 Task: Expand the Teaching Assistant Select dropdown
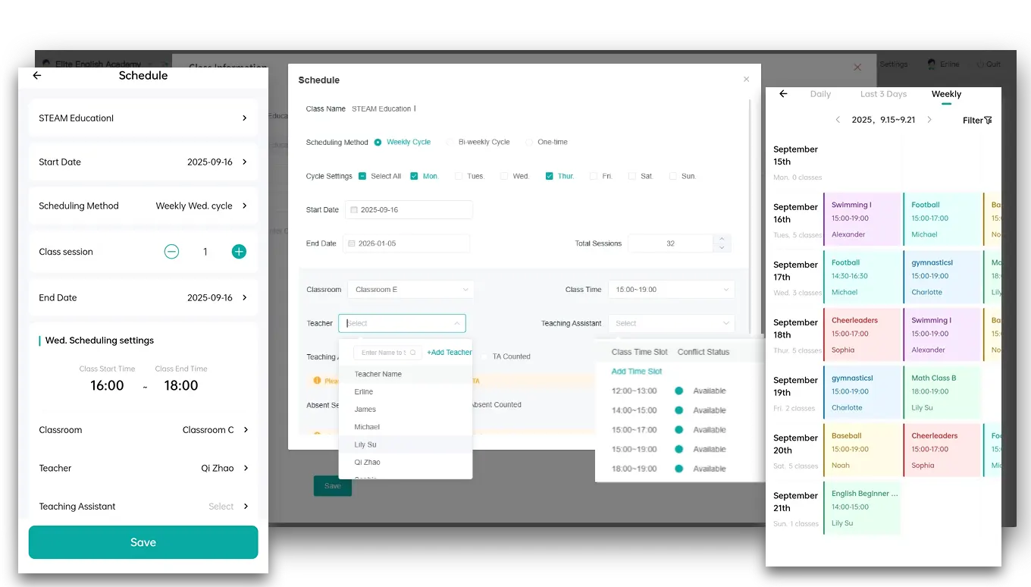671,323
